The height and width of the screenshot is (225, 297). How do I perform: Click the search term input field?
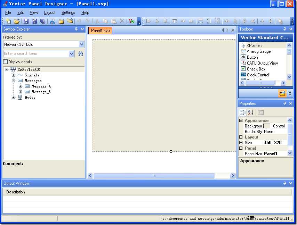(x=36, y=54)
